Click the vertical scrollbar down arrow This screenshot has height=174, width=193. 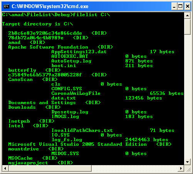[x=187, y=162]
